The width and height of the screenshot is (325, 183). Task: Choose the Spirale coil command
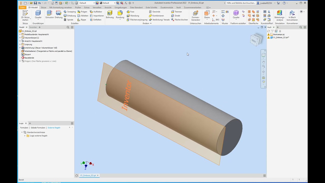click(x=69, y=20)
